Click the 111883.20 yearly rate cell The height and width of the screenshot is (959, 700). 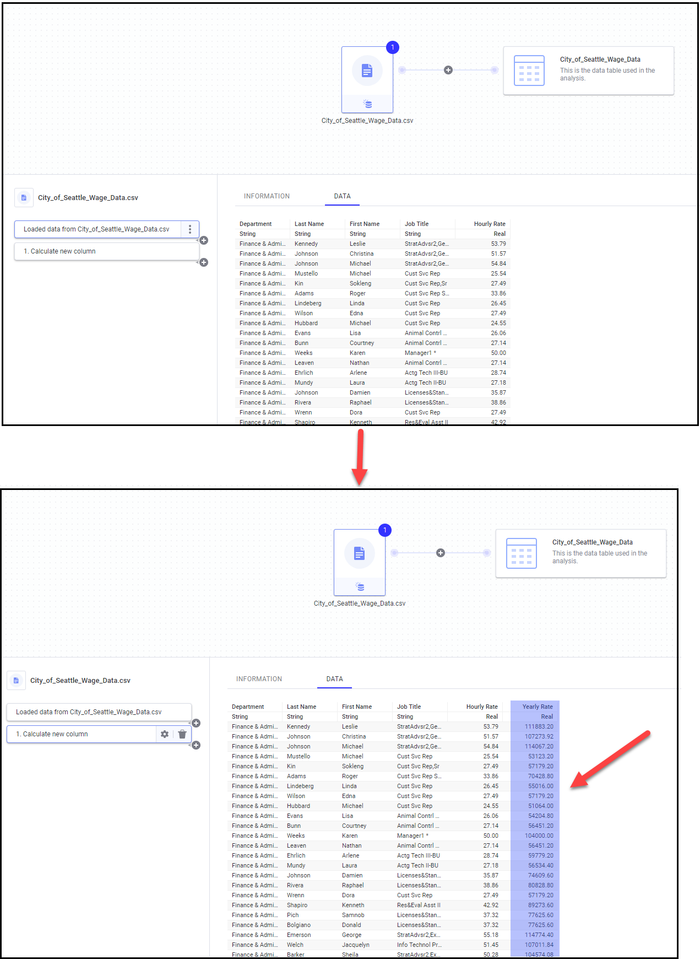[539, 726]
